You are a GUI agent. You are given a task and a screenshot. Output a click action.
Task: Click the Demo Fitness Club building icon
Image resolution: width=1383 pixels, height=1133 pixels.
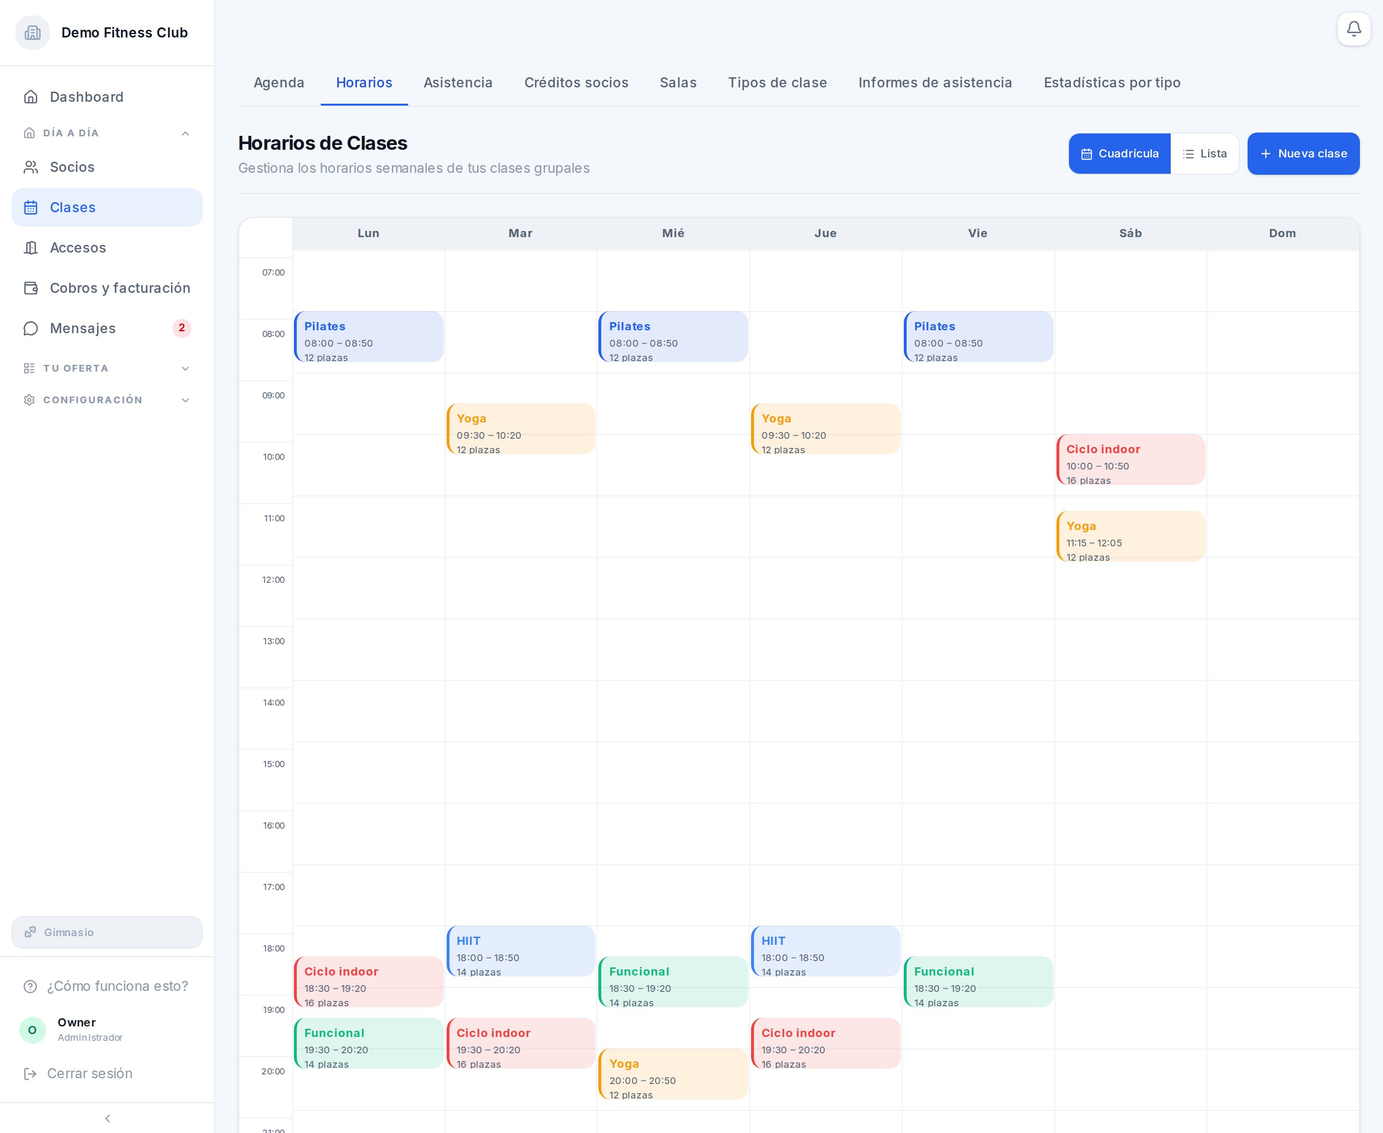click(33, 33)
